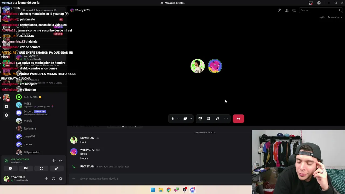Screen dimensions: 345x194
Task: Add friends to the DM
Action: click(287, 10)
